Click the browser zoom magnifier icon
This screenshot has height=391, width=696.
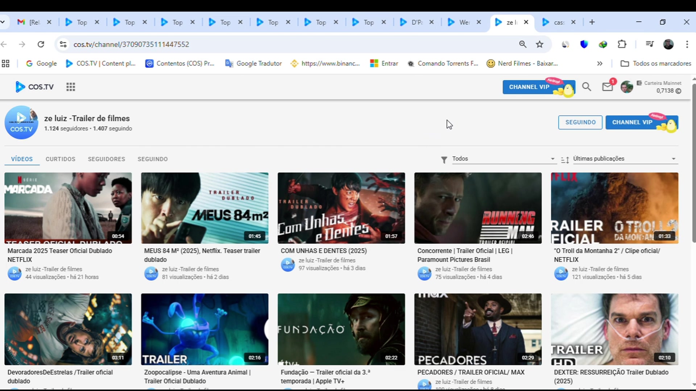click(523, 44)
